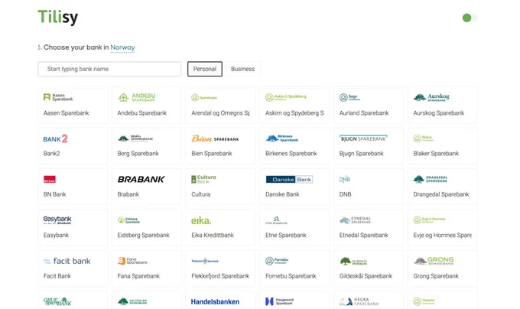Click the Cultura Bank logo
The image size is (520, 309).
click(x=203, y=180)
